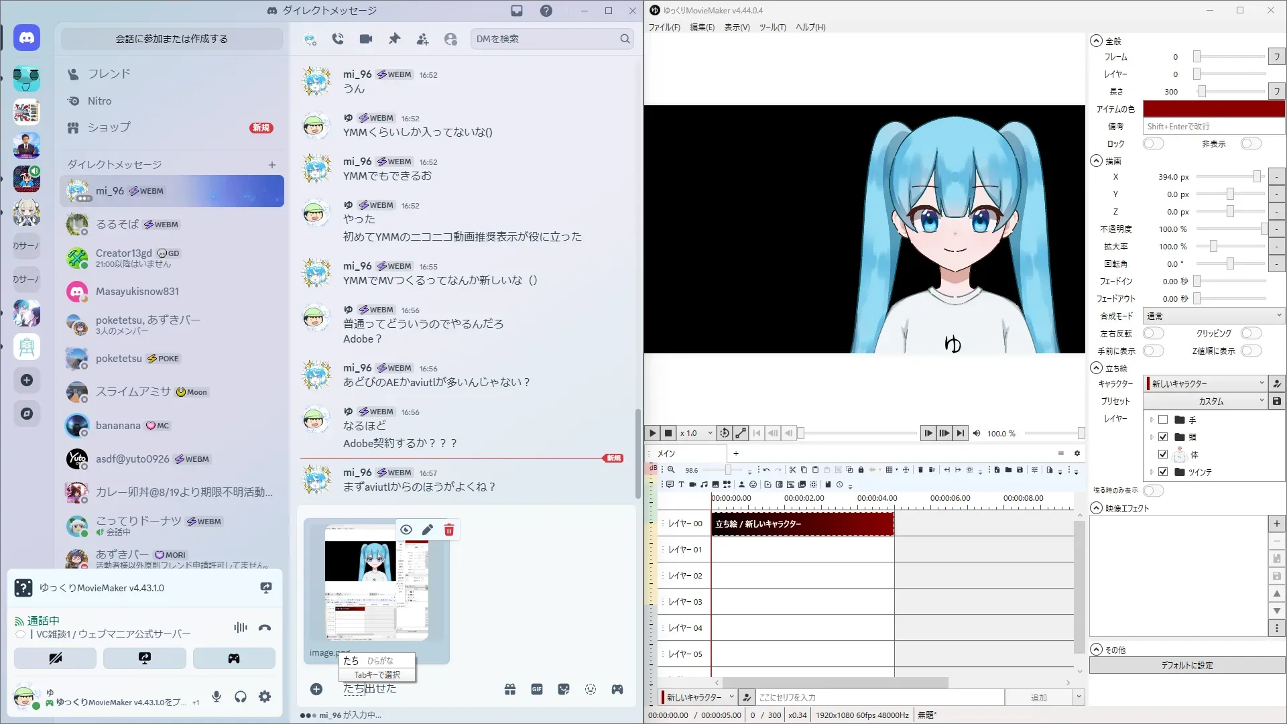
Task: Start a video call in DM
Action: click(366, 39)
